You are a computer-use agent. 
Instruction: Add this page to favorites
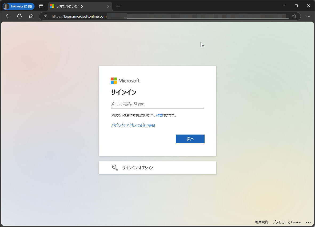pyautogui.click(x=294, y=16)
